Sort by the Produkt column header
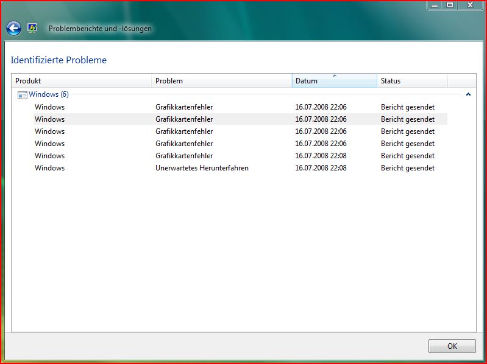The width and height of the screenshot is (487, 364). 82,81
